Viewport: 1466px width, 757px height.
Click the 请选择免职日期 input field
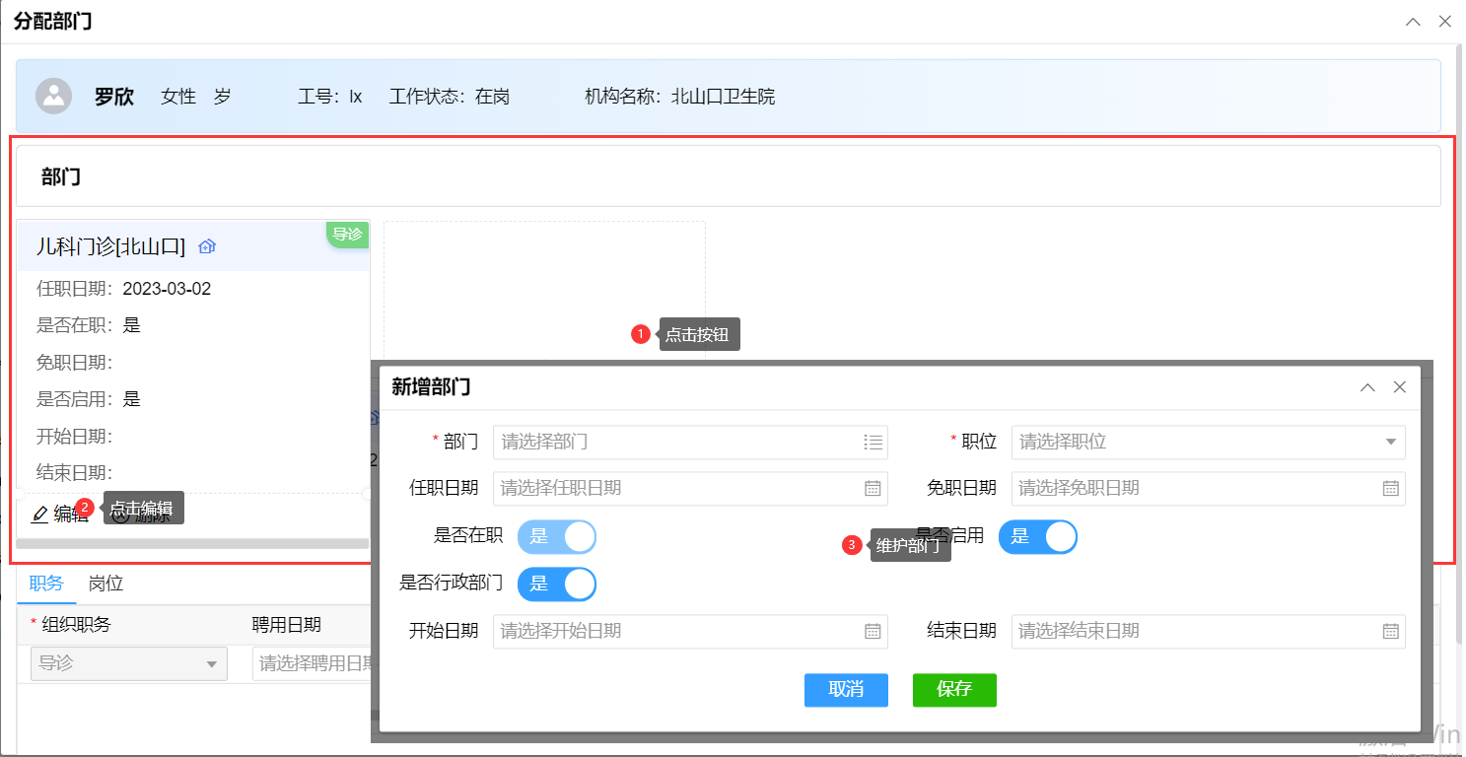[x=1209, y=488]
